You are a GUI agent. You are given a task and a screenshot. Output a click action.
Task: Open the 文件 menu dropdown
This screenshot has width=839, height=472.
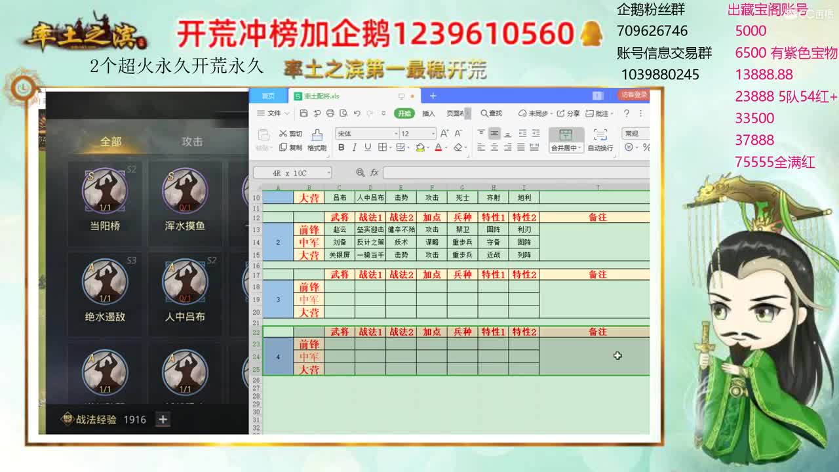pyautogui.click(x=271, y=113)
